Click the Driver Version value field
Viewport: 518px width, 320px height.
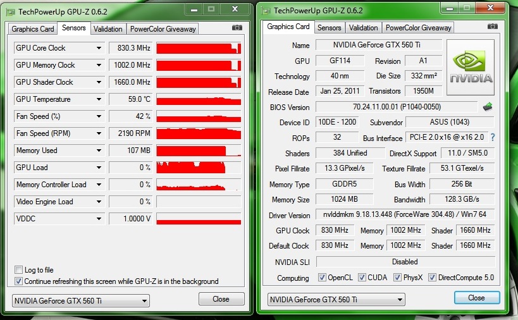(x=405, y=214)
